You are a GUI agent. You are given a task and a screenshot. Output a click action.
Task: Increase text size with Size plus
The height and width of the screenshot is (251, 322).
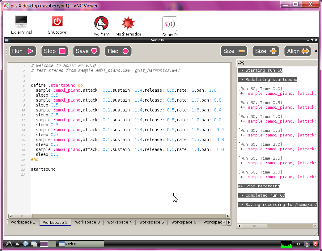coord(266,51)
